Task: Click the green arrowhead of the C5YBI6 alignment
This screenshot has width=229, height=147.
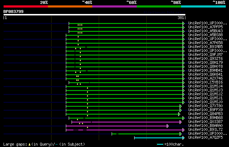Action: tap(184, 82)
